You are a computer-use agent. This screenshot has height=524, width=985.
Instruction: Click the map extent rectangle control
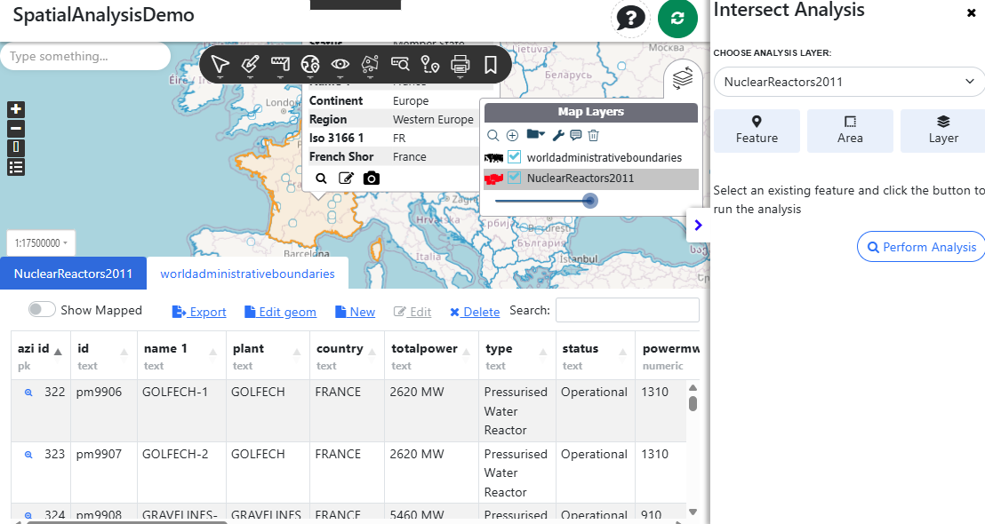click(16, 148)
